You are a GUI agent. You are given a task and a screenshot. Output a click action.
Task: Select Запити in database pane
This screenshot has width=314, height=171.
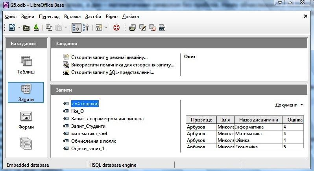26,92
